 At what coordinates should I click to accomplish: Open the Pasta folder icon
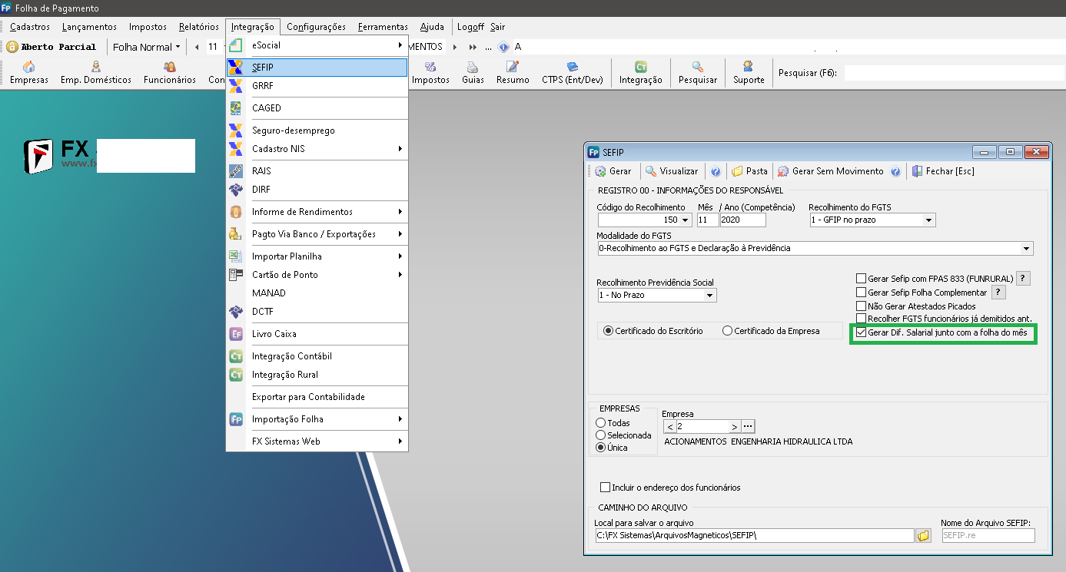[x=737, y=171]
